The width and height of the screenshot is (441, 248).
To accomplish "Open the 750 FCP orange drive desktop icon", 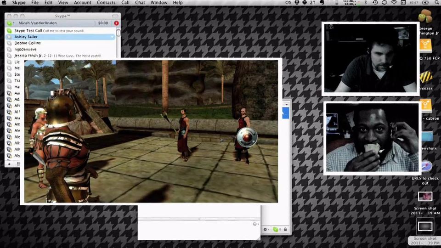I will (x=426, y=46).
